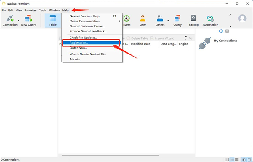The width and height of the screenshot is (253, 162).
Task: Switch to list view icon
Action: [232, 160]
